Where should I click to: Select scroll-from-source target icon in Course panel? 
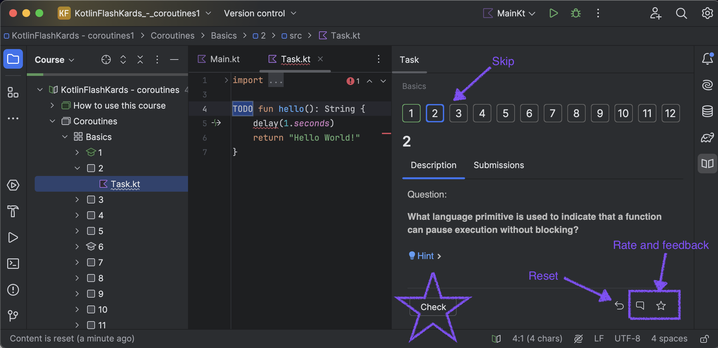(106, 60)
